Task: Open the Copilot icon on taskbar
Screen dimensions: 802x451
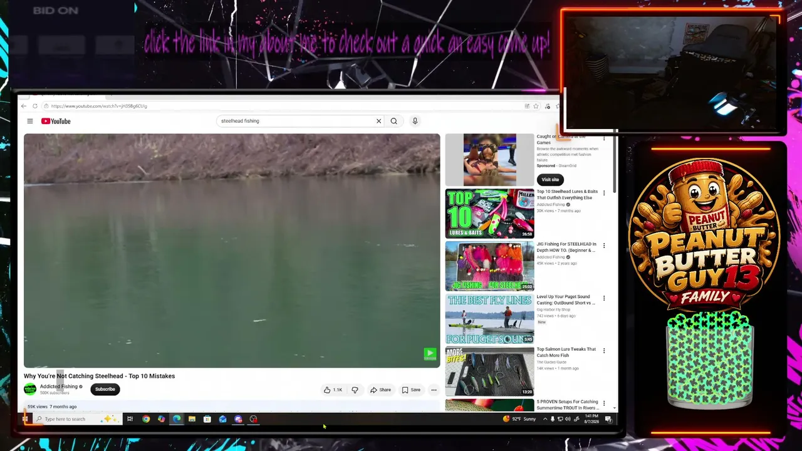Action: pyautogui.click(x=161, y=419)
